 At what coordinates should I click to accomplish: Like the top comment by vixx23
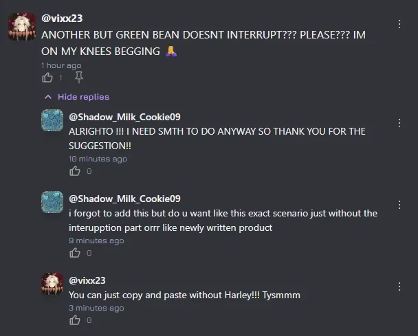[47, 78]
